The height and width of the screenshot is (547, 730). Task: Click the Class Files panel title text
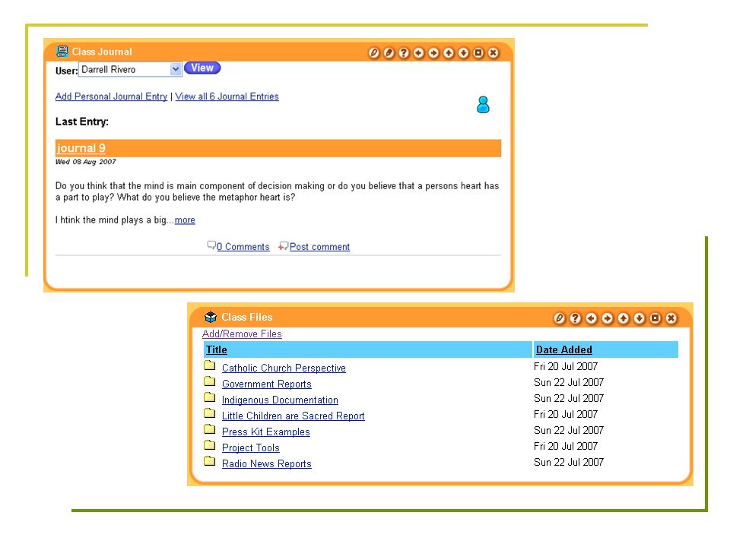point(246,318)
